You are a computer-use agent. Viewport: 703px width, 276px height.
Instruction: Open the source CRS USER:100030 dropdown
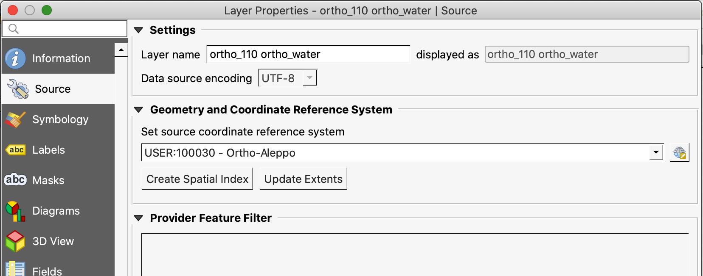pos(402,152)
